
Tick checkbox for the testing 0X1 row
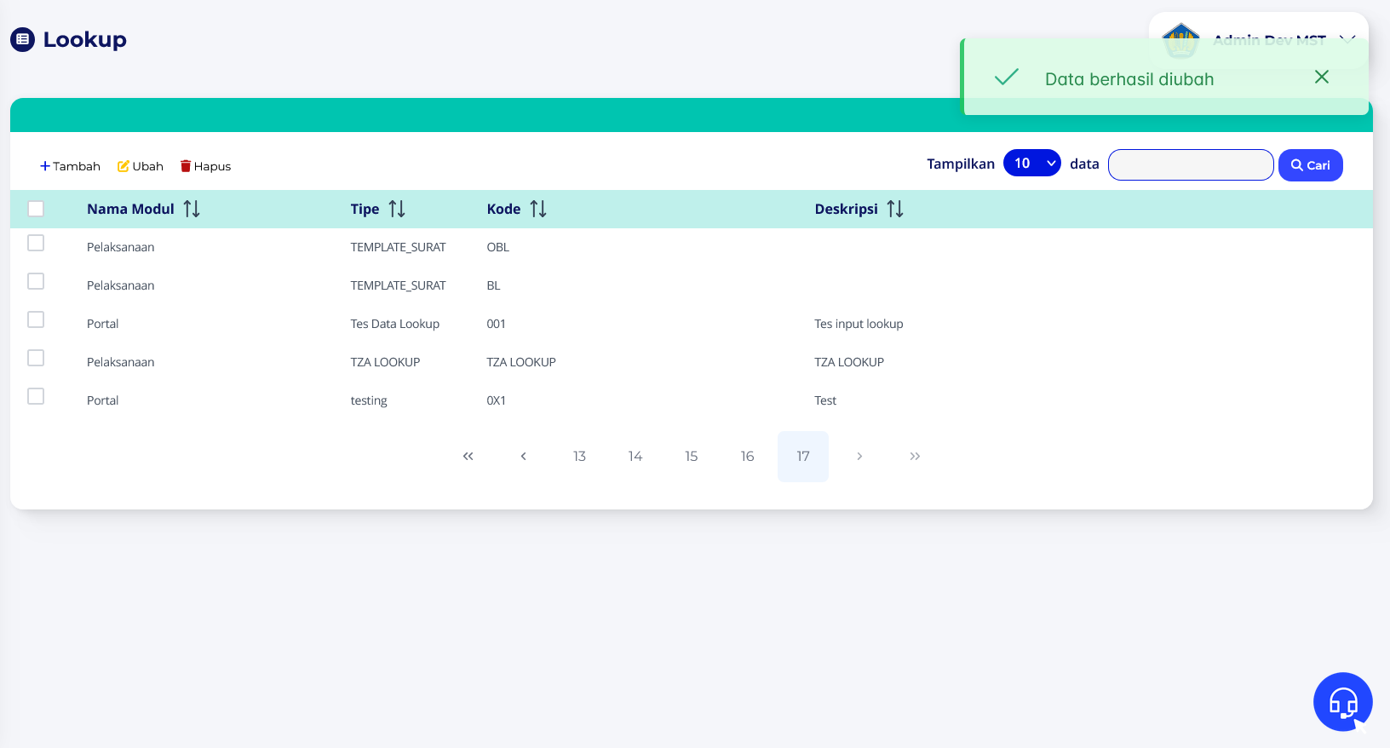coord(36,397)
